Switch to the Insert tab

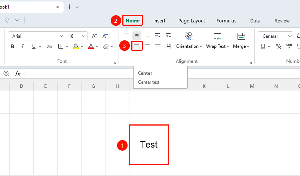tap(159, 21)
